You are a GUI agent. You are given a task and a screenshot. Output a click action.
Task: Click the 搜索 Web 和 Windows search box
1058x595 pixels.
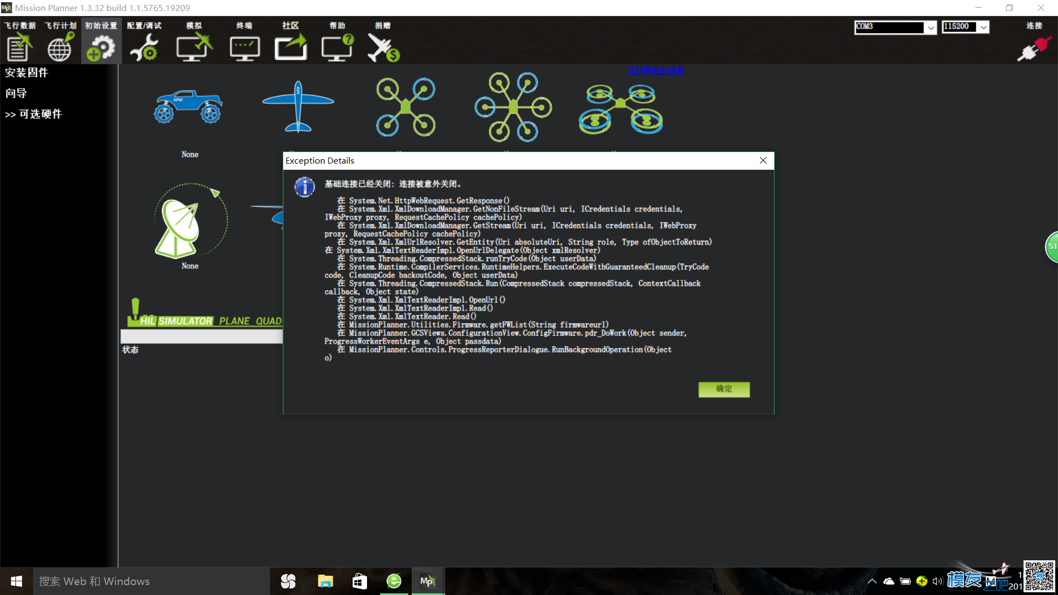(x=152, y=581)
